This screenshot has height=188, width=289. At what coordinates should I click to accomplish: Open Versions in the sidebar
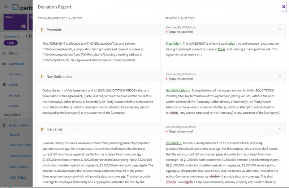click(15, 95)
